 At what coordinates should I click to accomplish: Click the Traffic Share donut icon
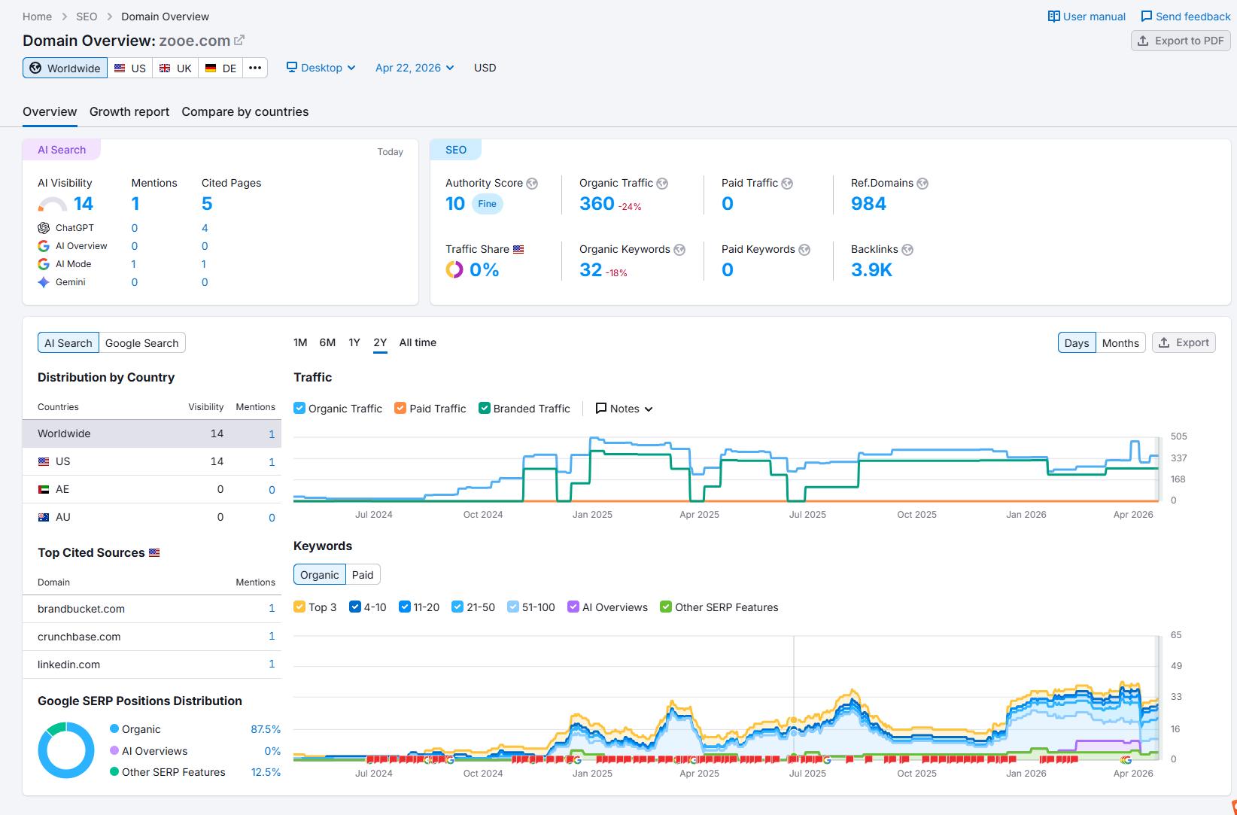(x=454, y=269)
